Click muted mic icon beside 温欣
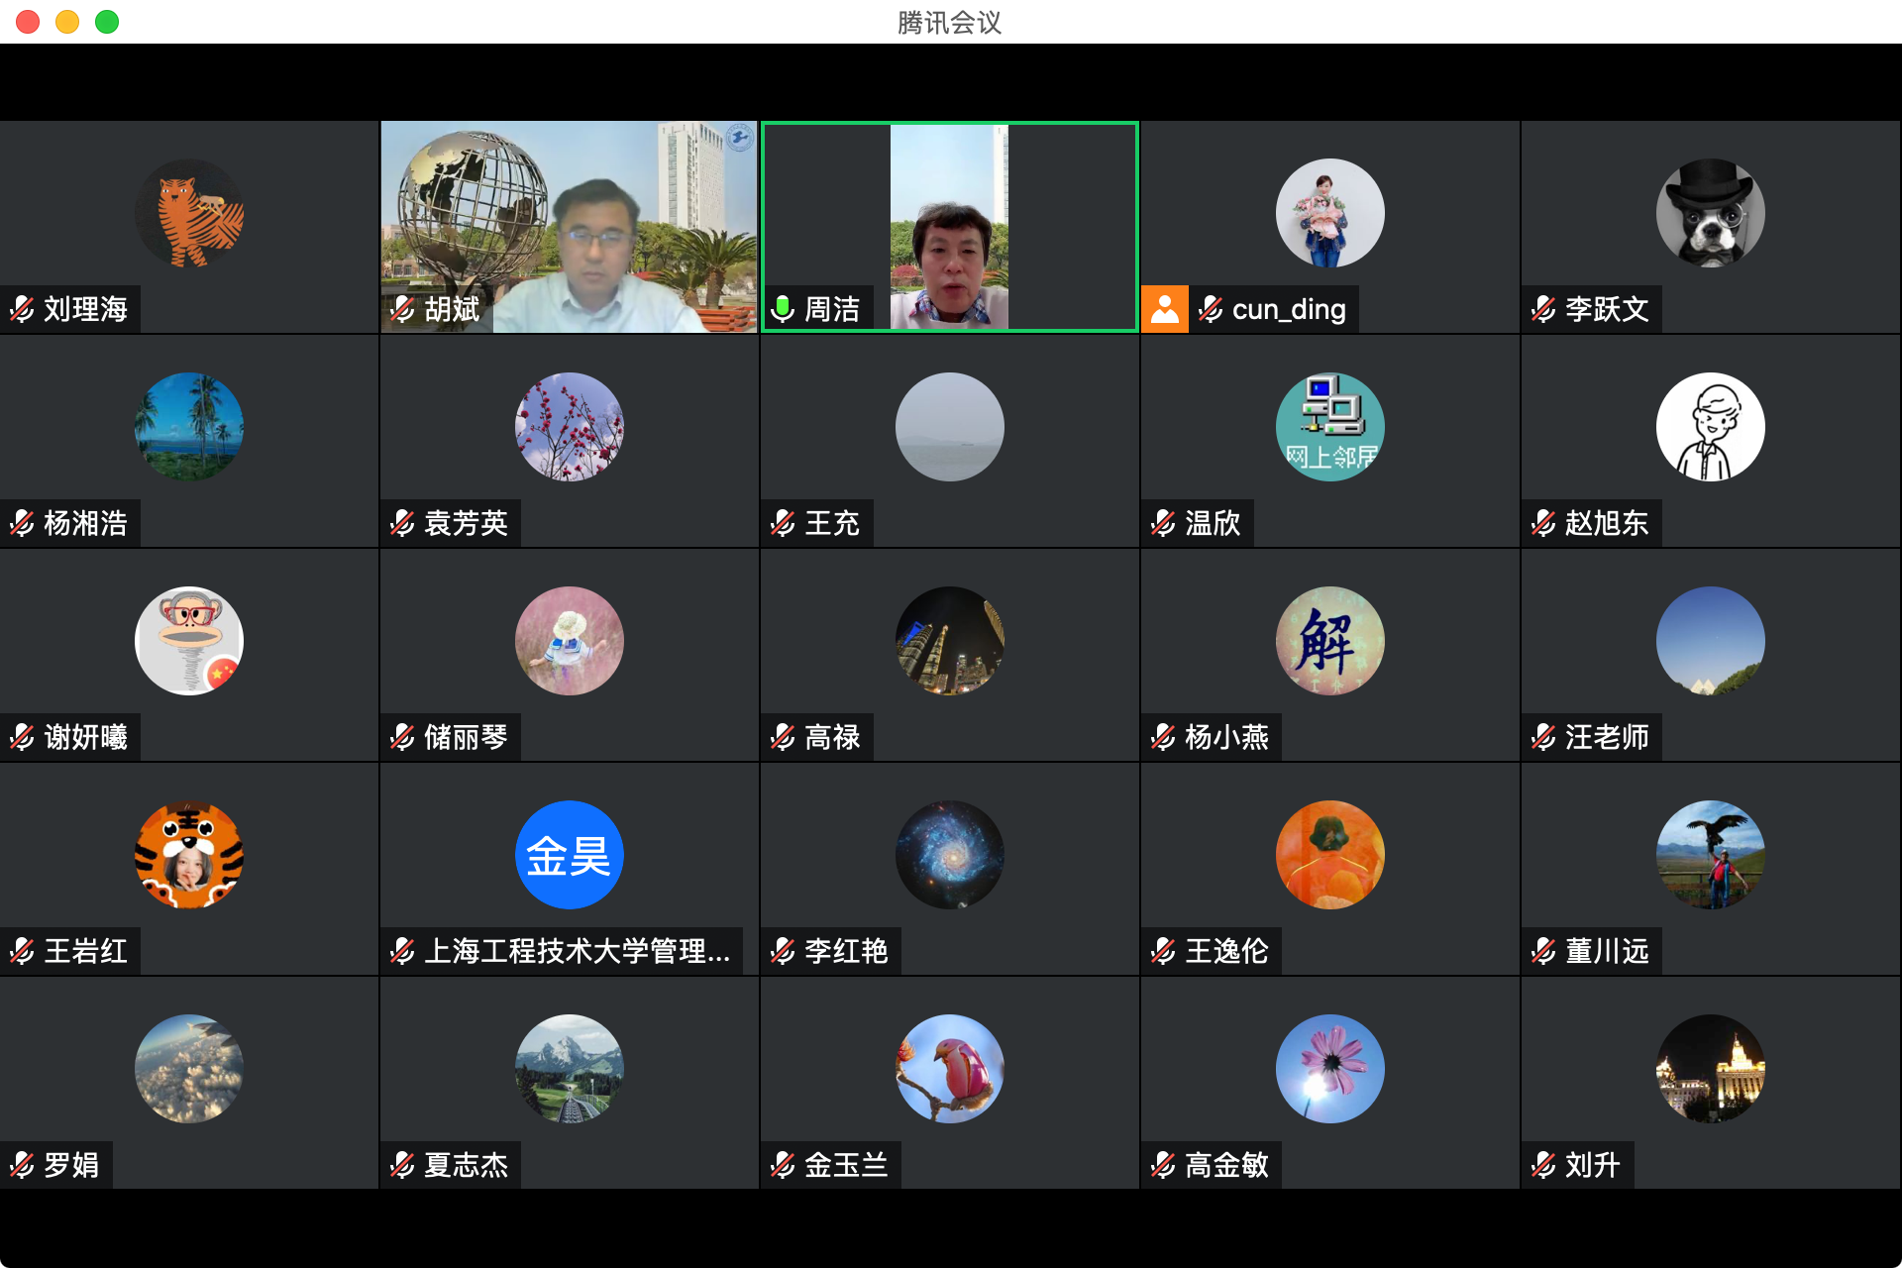Viewport: 1902px width, 1268px height. [x=1163, y=524]
